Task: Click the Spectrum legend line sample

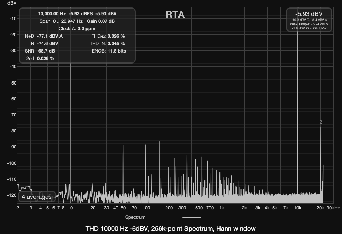Action: tap(191, 217)
